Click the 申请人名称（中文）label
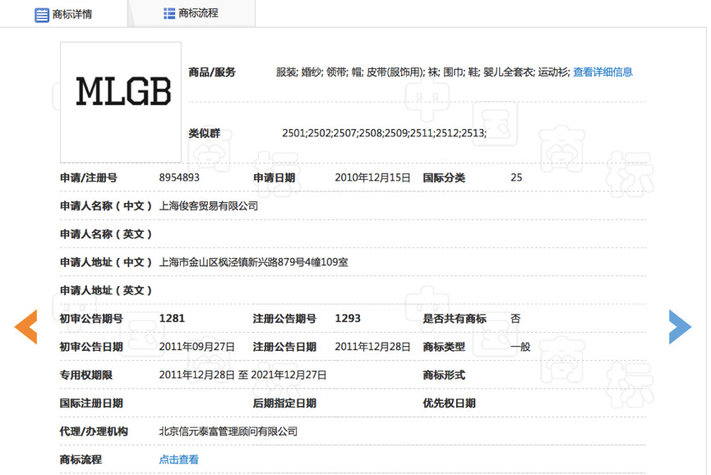 click(106, 205)
